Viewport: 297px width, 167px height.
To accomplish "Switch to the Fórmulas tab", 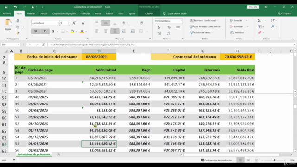I will point(85,13).
